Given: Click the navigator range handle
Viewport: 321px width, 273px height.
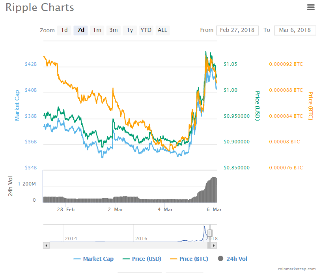Looking at the screenshot, I should [210, 233].
